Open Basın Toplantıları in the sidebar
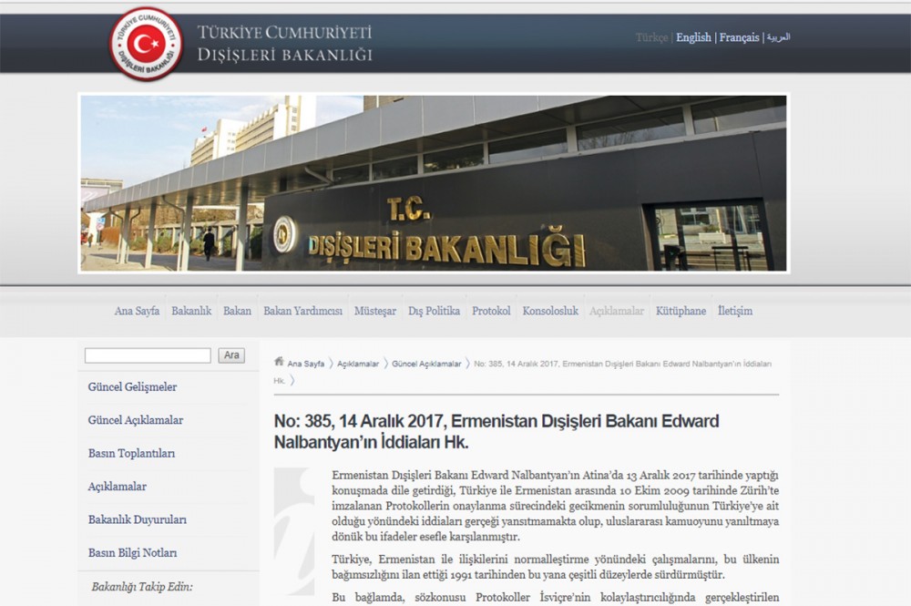911x606 pixels. 131,453
